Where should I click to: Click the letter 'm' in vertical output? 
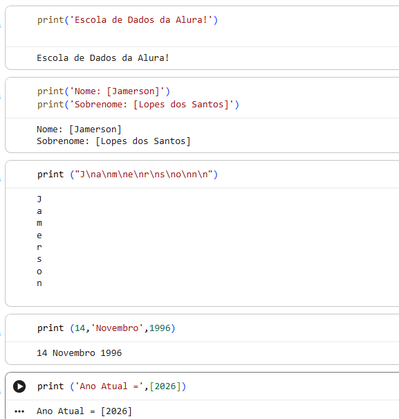click(x=39, y=223)
